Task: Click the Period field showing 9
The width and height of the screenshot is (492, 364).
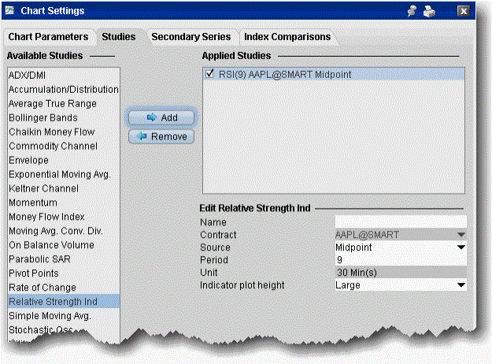Action: [x=400, y=260]
